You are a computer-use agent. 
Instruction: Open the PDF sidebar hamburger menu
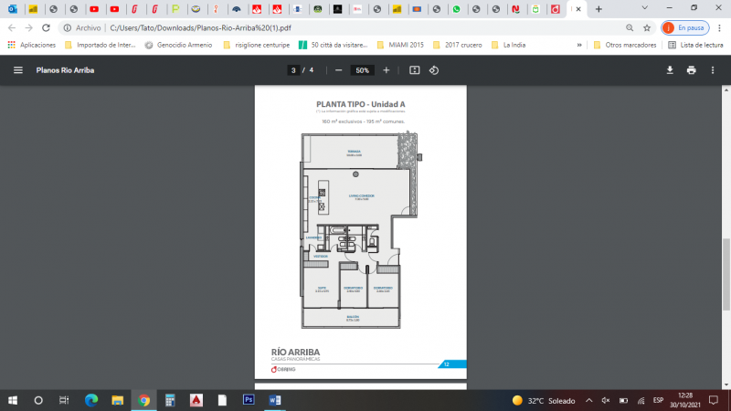[17, 70]
